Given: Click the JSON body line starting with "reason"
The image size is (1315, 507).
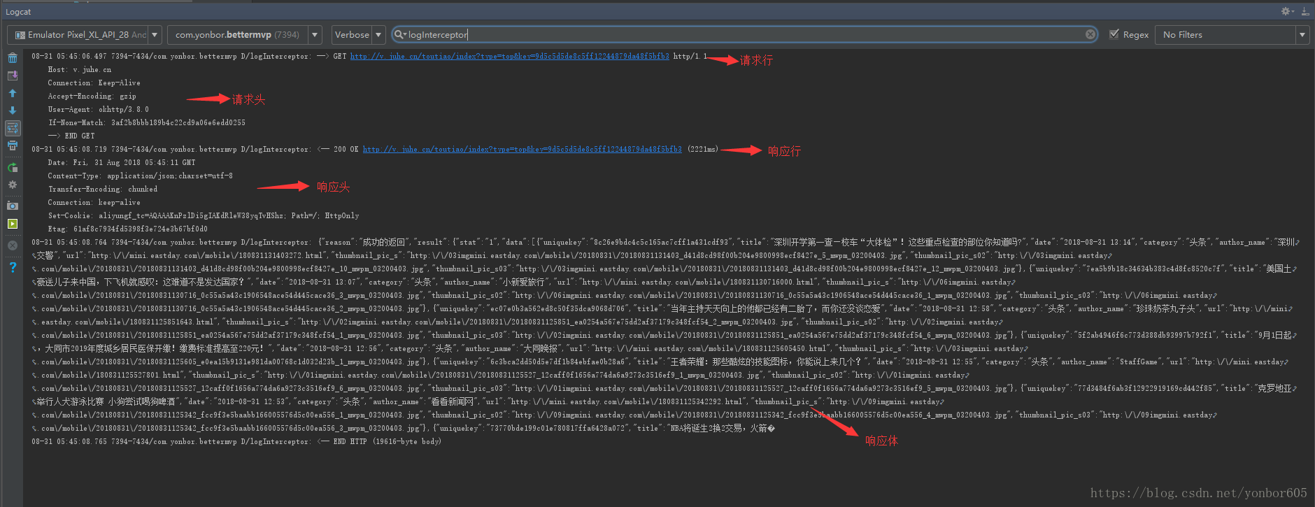Looking at the screenshot, I should [664, 242].
